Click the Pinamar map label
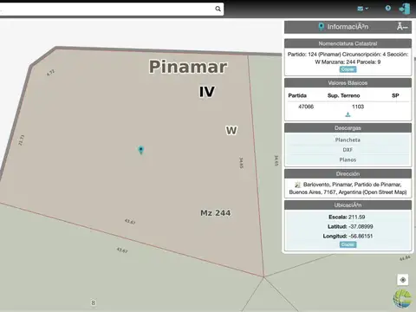416x312 pixels. [188, 67]
